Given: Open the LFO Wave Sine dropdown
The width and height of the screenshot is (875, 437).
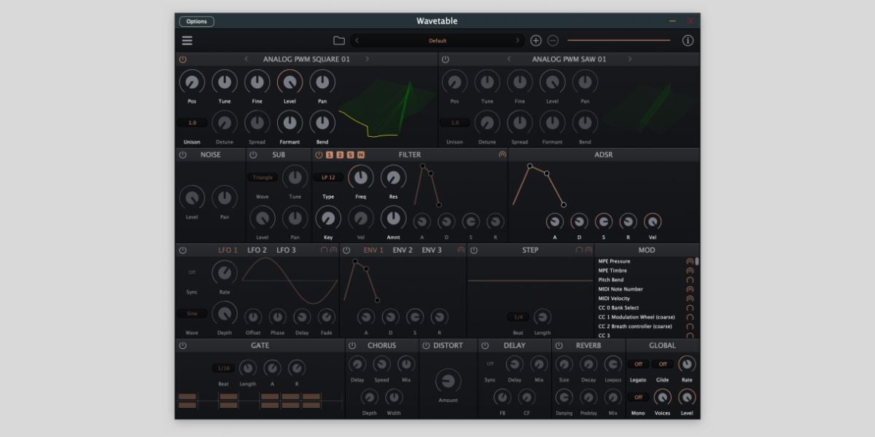Looking at the screenshot, I should [x=192, y=314].
